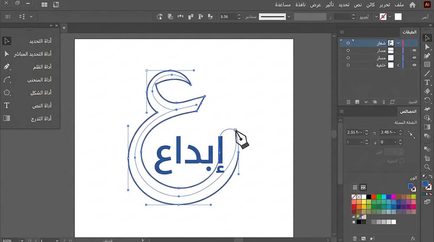Click the recolor artwork wheel icon in the control bar

pyautogui.click(x=160, y=16)
